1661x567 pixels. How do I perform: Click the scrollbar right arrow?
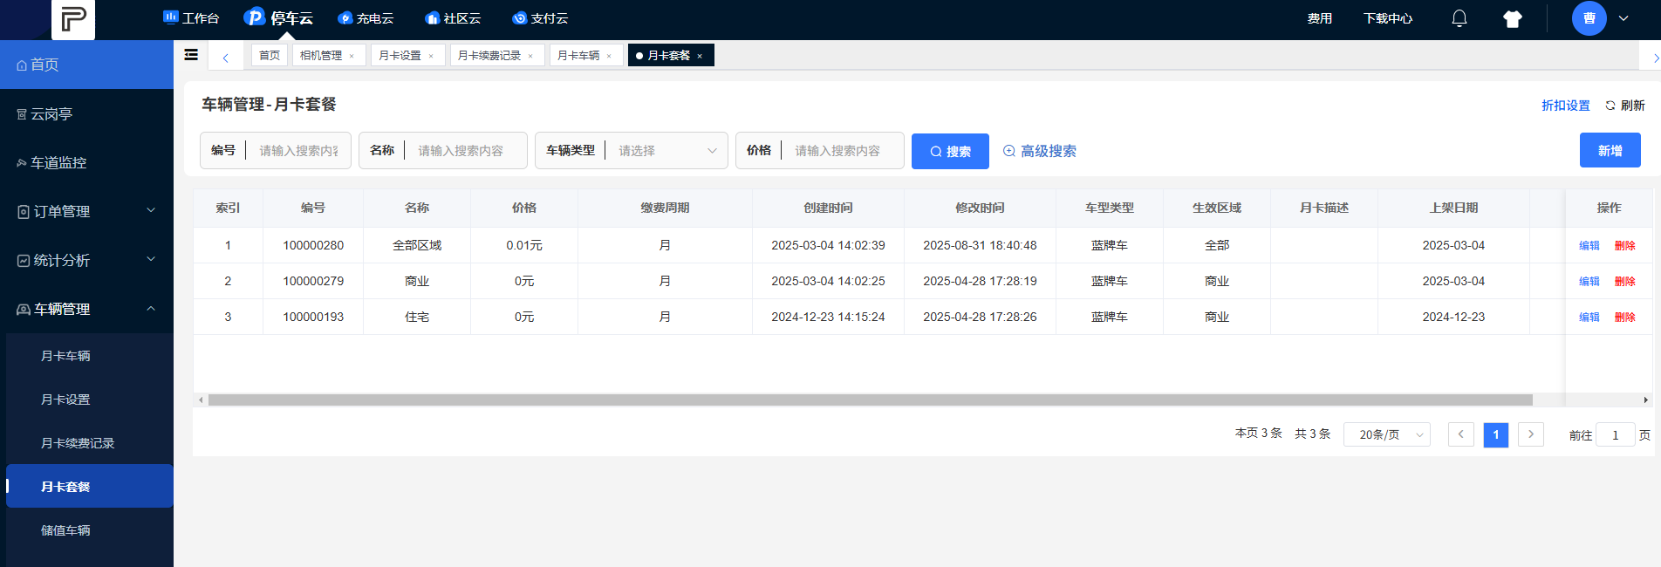(x=1645, y=400)
